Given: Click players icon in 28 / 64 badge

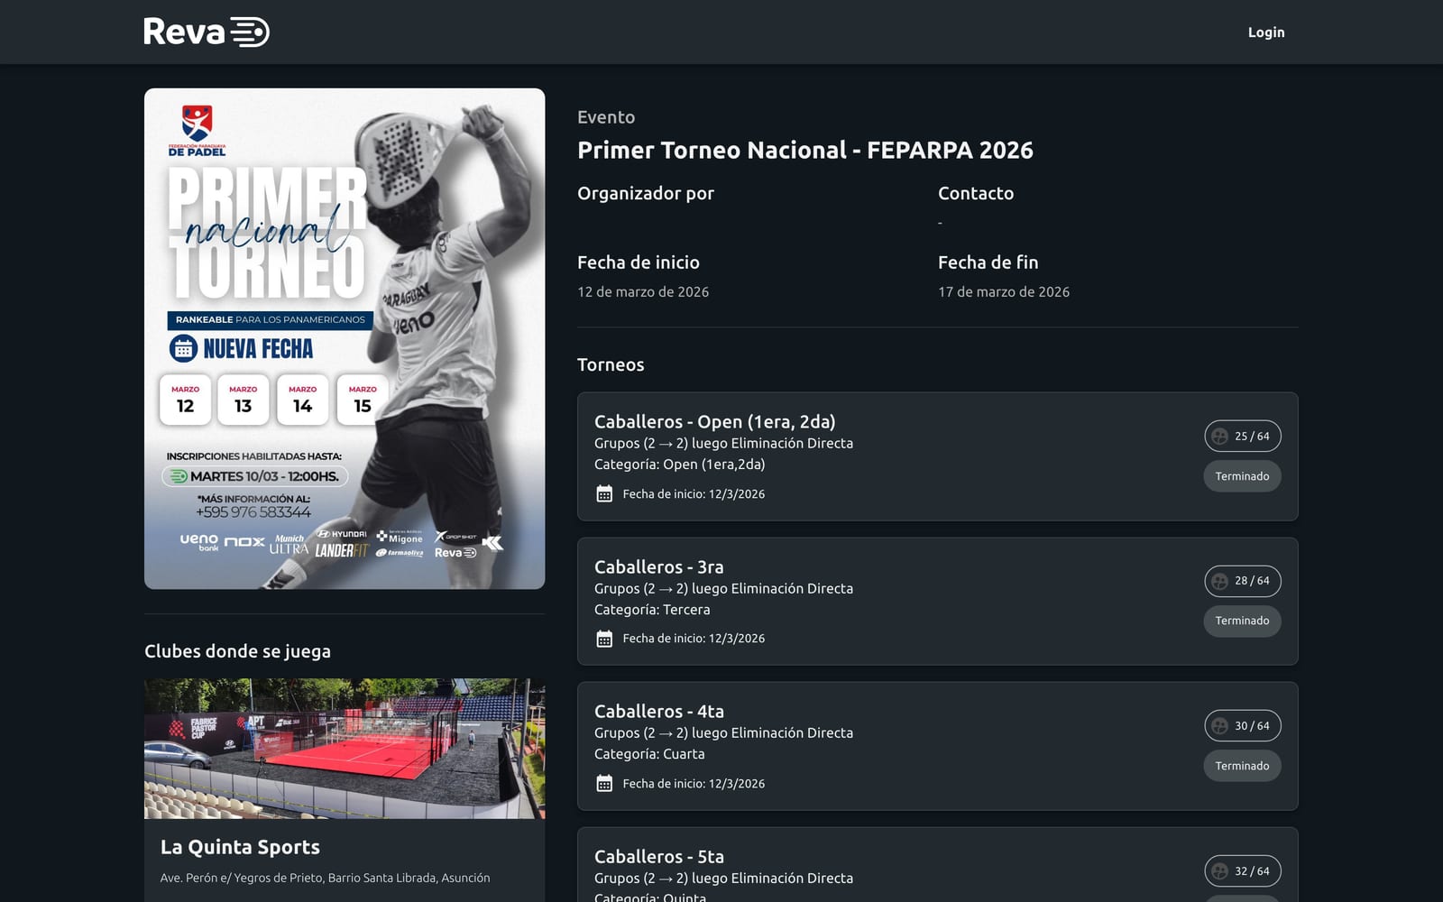Looking at the screenshot, I should tap(1219, 581).
